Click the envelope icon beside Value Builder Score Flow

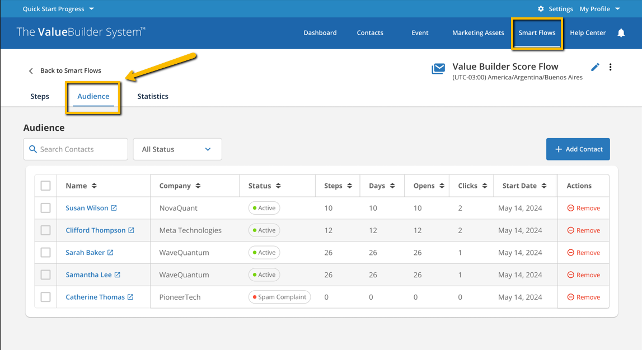click(438, 69)
